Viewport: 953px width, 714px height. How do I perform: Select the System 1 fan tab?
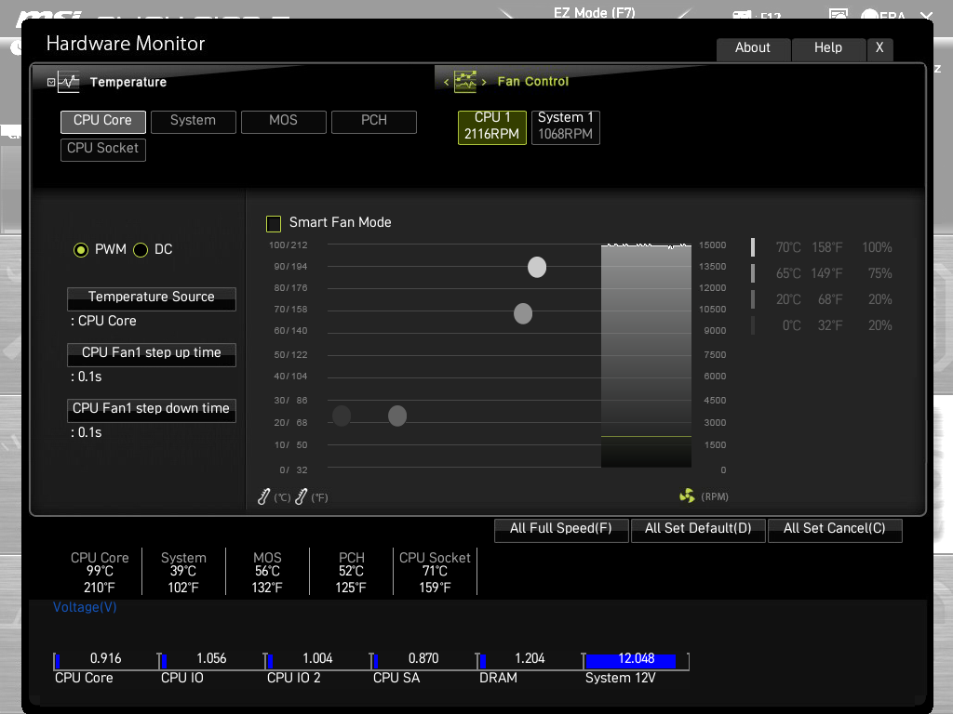(x=565, y=126)
